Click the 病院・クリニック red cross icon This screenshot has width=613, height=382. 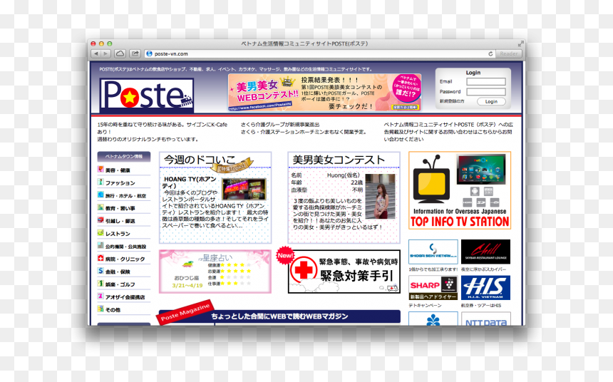click(x=101, y=258)
